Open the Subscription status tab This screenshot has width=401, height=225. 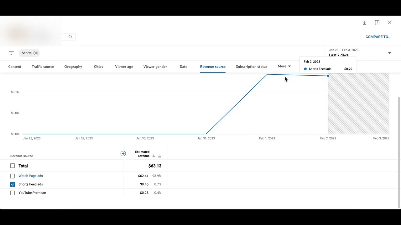[252, 67]
